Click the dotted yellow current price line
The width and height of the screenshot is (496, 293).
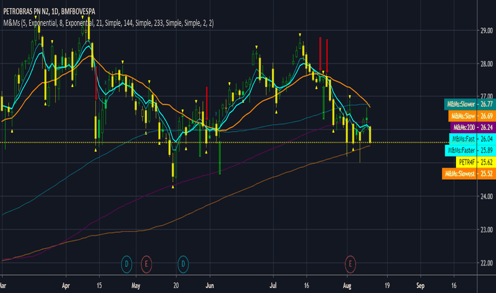(238, 143)
